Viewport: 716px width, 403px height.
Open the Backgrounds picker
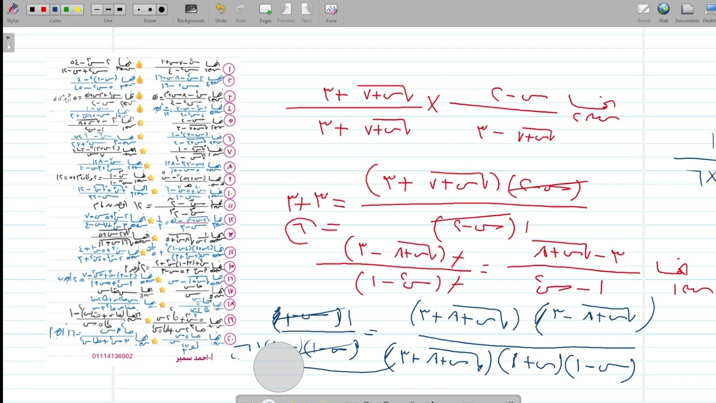(191, 12)
